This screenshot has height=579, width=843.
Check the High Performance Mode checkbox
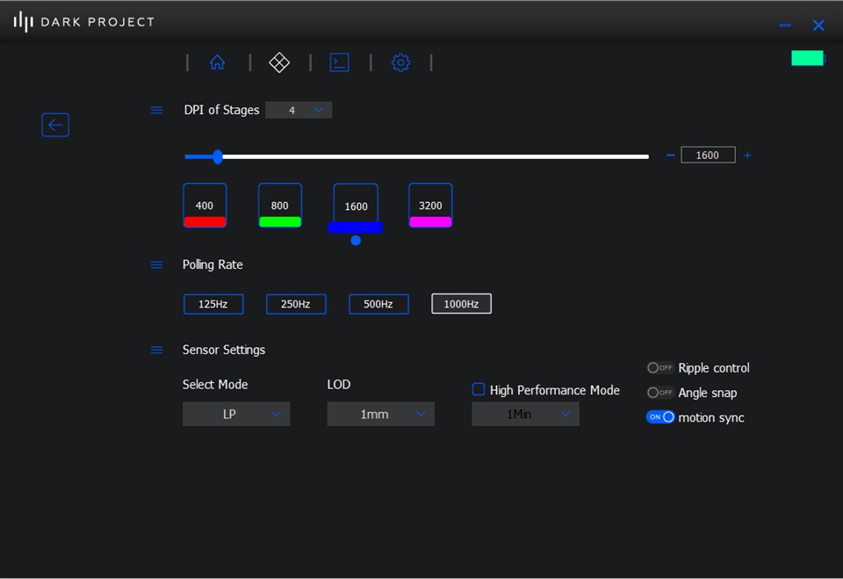479,389
